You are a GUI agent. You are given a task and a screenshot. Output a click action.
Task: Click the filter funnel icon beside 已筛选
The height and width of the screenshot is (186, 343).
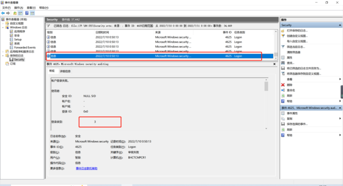point(48,26)
